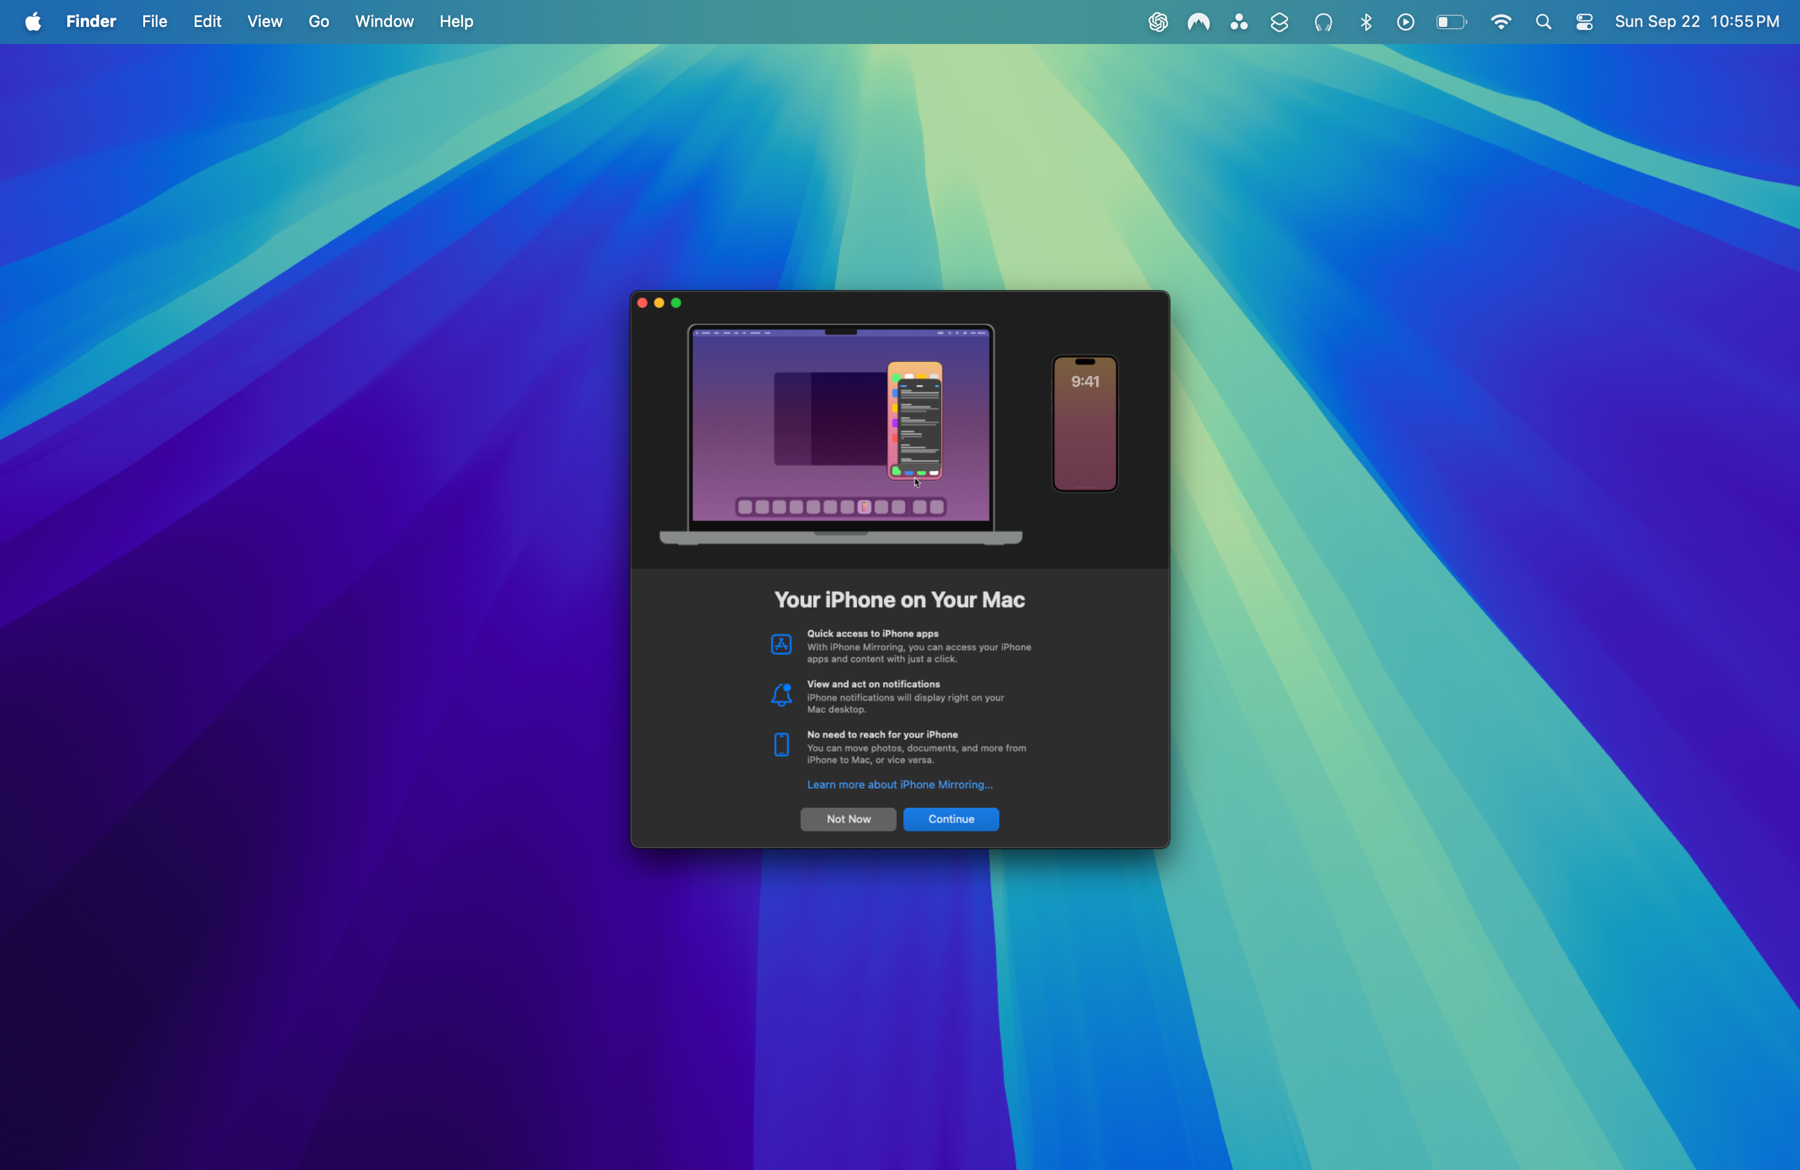Open Learn more about iPhone Mirroring link
Image resolution: width=1800 pixels, height=1170 pixels.
899,784
